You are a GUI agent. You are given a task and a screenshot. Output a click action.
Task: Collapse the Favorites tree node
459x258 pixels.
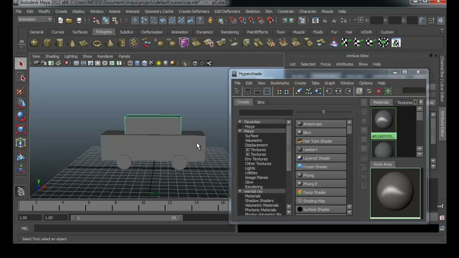[240, 122]
